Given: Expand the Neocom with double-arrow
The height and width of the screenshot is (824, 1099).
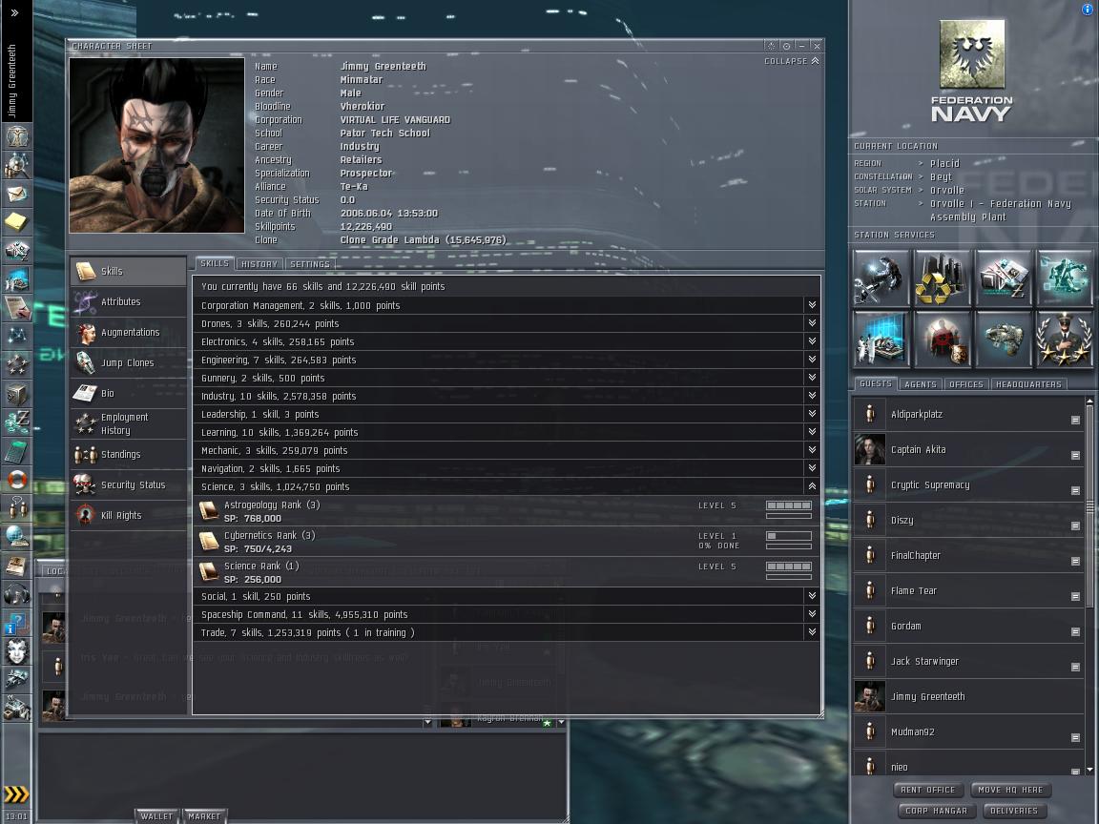Looking at the screenshot, I should click(14, 11).
